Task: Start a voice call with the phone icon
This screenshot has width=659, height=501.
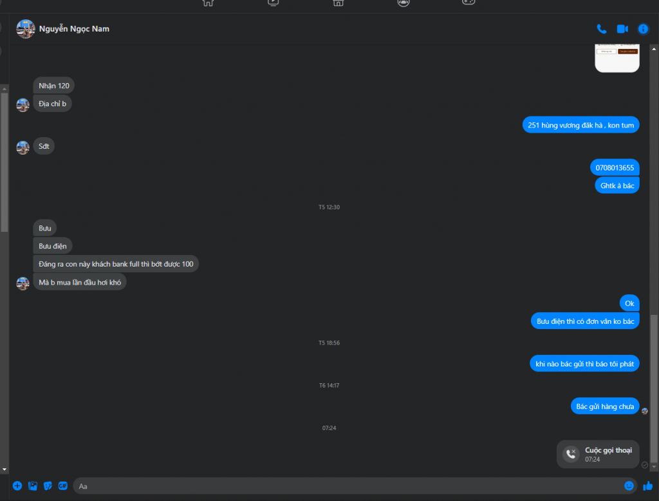Action: point(602,29)
